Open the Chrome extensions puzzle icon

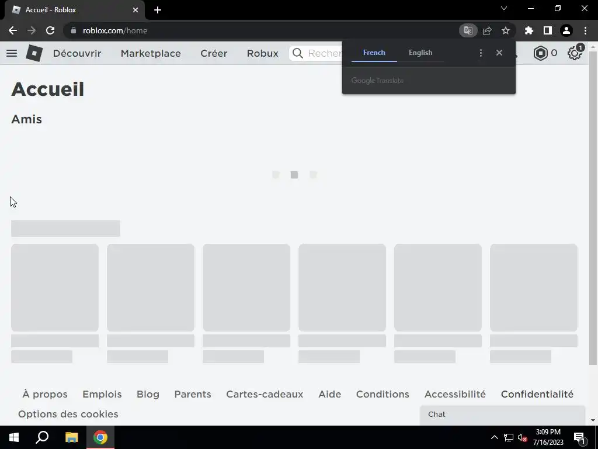click(529, 30)
